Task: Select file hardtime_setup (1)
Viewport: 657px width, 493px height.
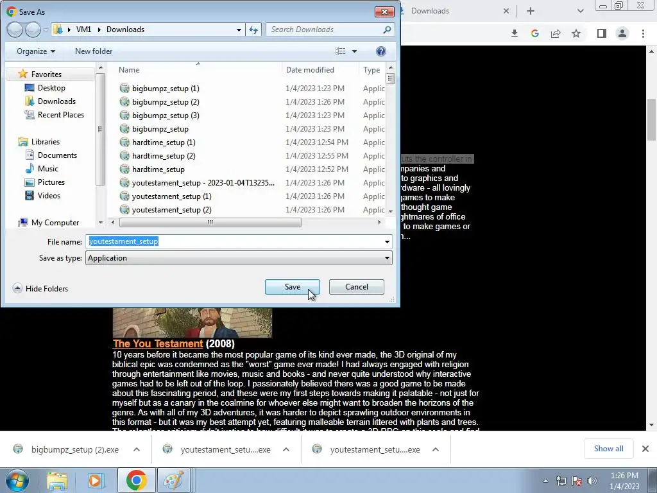Action: [164, 142]
